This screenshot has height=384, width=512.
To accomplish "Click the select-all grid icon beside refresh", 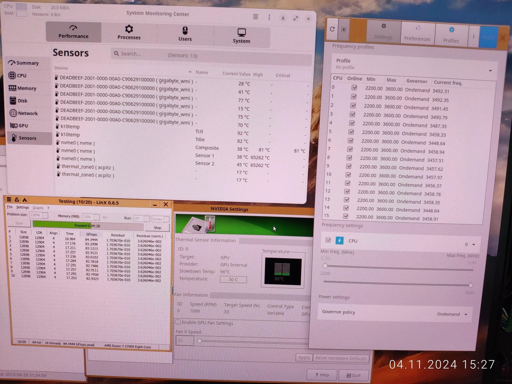I will click(x=344, y=29).
